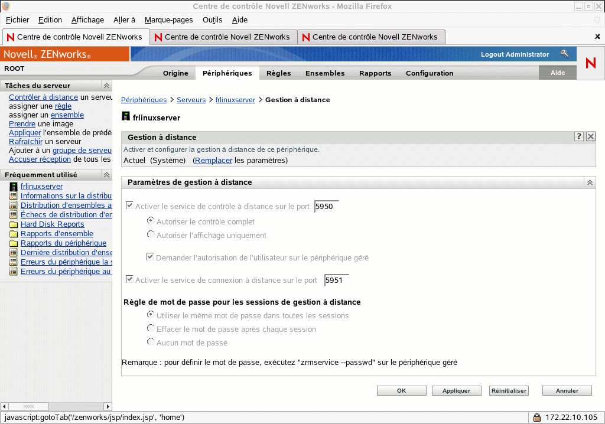Viewport: 605px width, 424px height.
Task: Collapse the Tâches du serveur panel
Action: click(106, 86)
